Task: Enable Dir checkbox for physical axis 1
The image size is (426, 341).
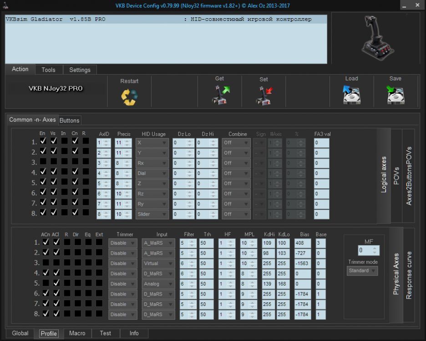Action: (77, 243)
